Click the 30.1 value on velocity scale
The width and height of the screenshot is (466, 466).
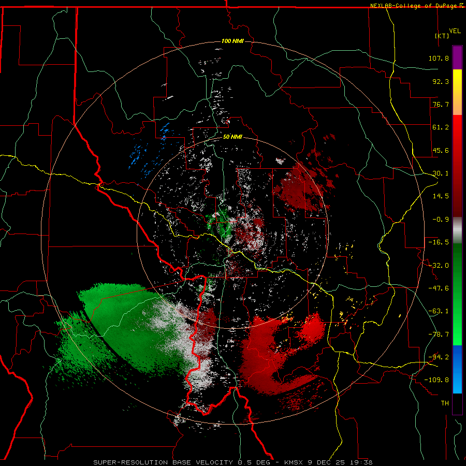point(441,173)
